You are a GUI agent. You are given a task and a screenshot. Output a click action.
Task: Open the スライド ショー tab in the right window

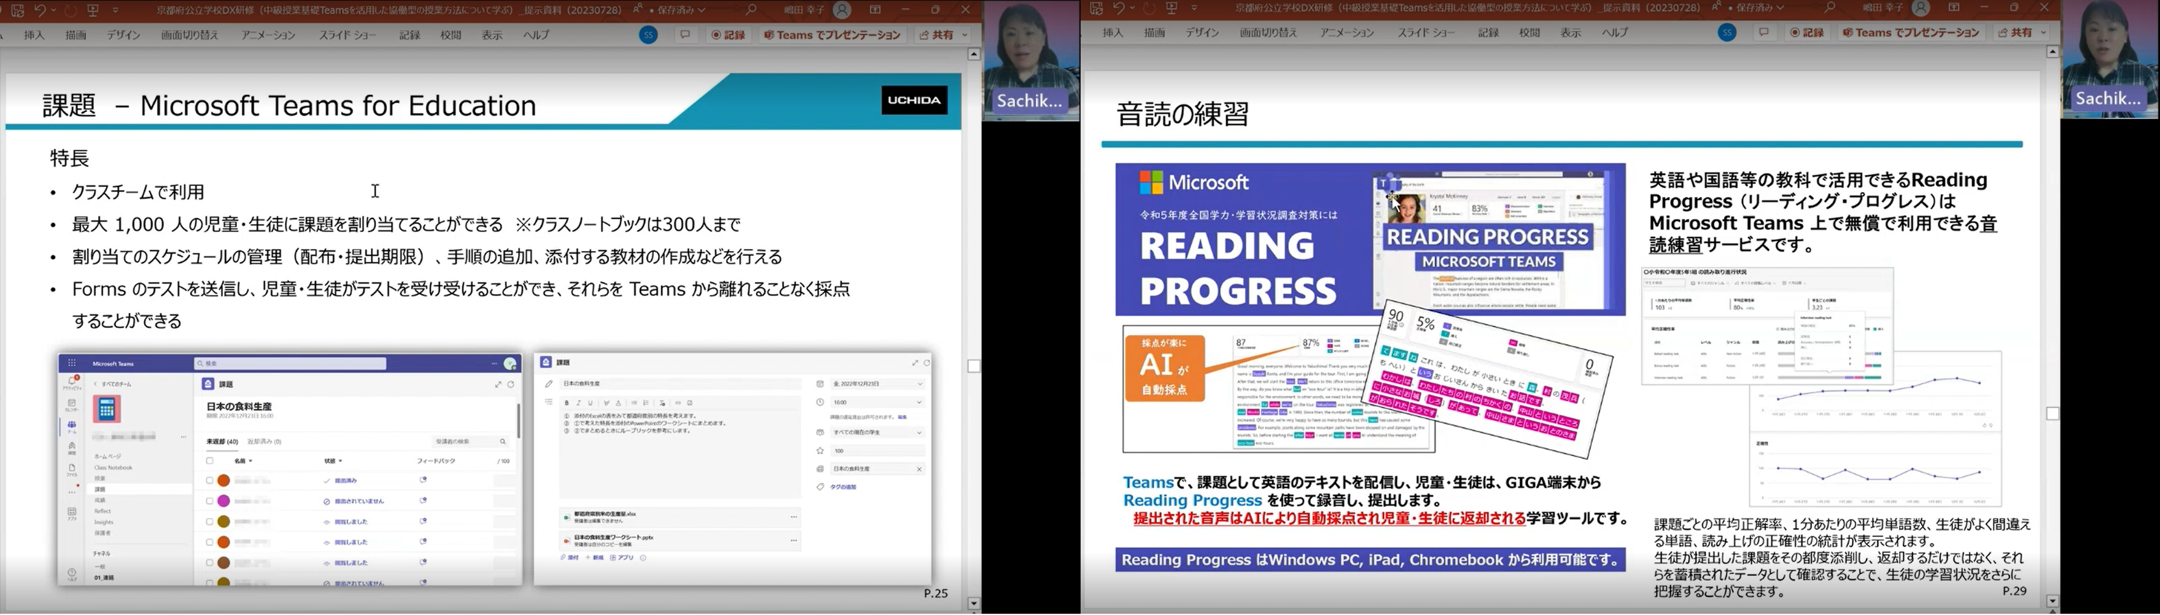click(x=1426, y=33)
